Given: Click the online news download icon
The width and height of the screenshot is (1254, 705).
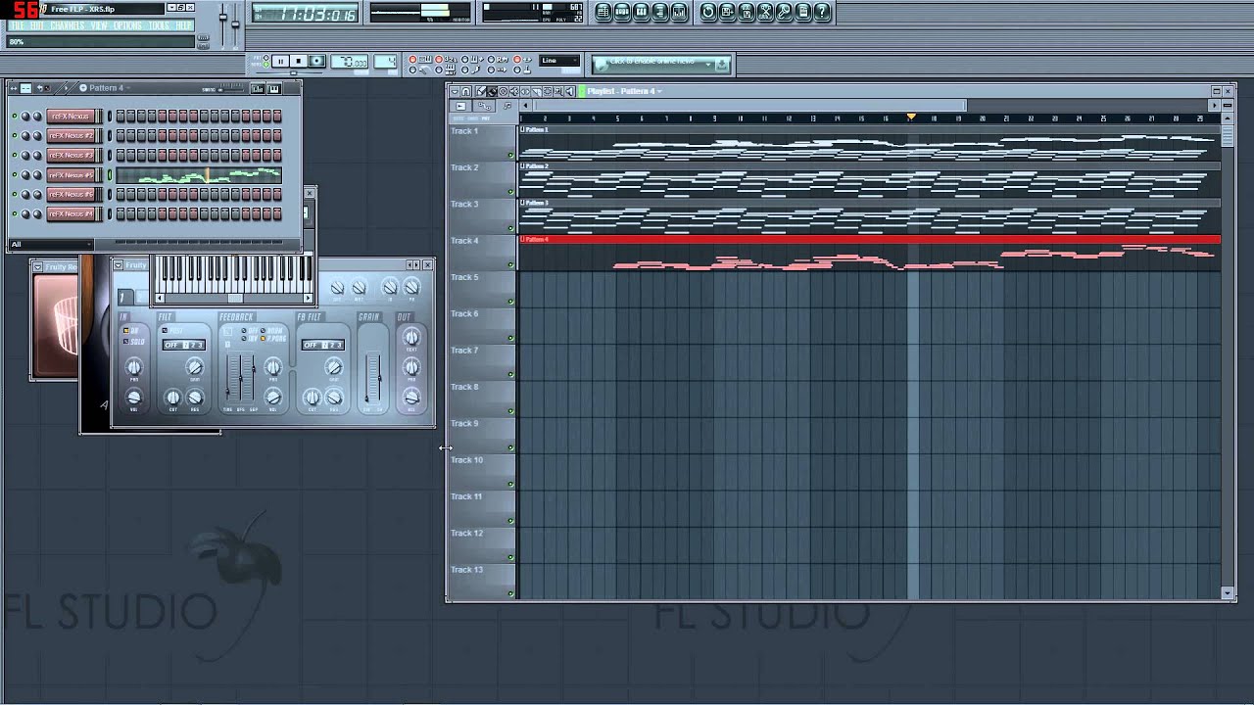Looking at the screenshot, I should pyautogui.click(x=722, y=65).
